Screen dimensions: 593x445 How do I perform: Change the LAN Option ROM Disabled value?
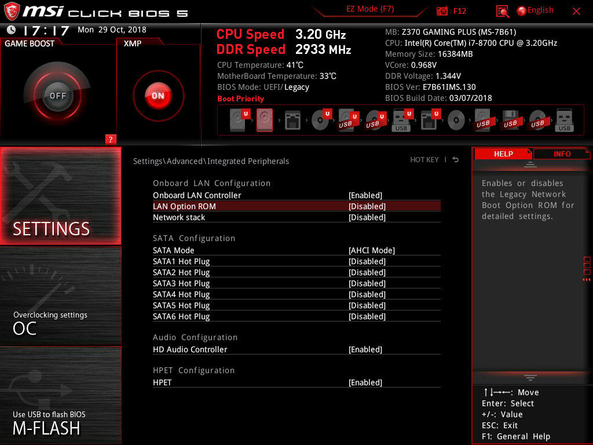367,206
